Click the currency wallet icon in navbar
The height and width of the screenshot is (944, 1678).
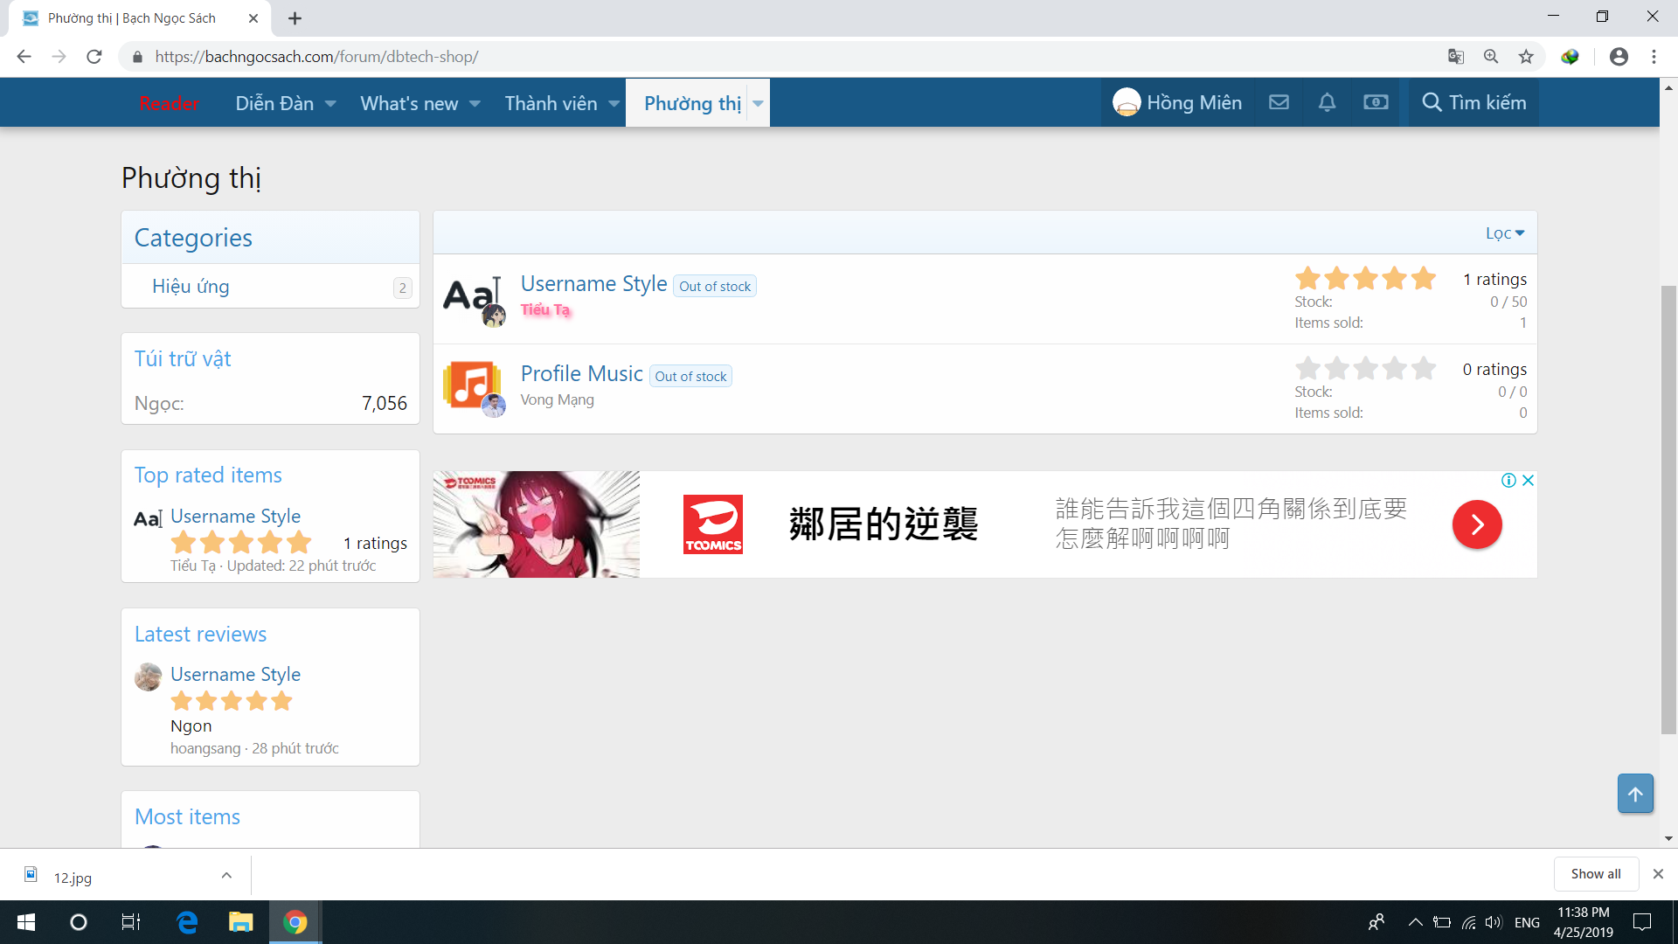1376,102
